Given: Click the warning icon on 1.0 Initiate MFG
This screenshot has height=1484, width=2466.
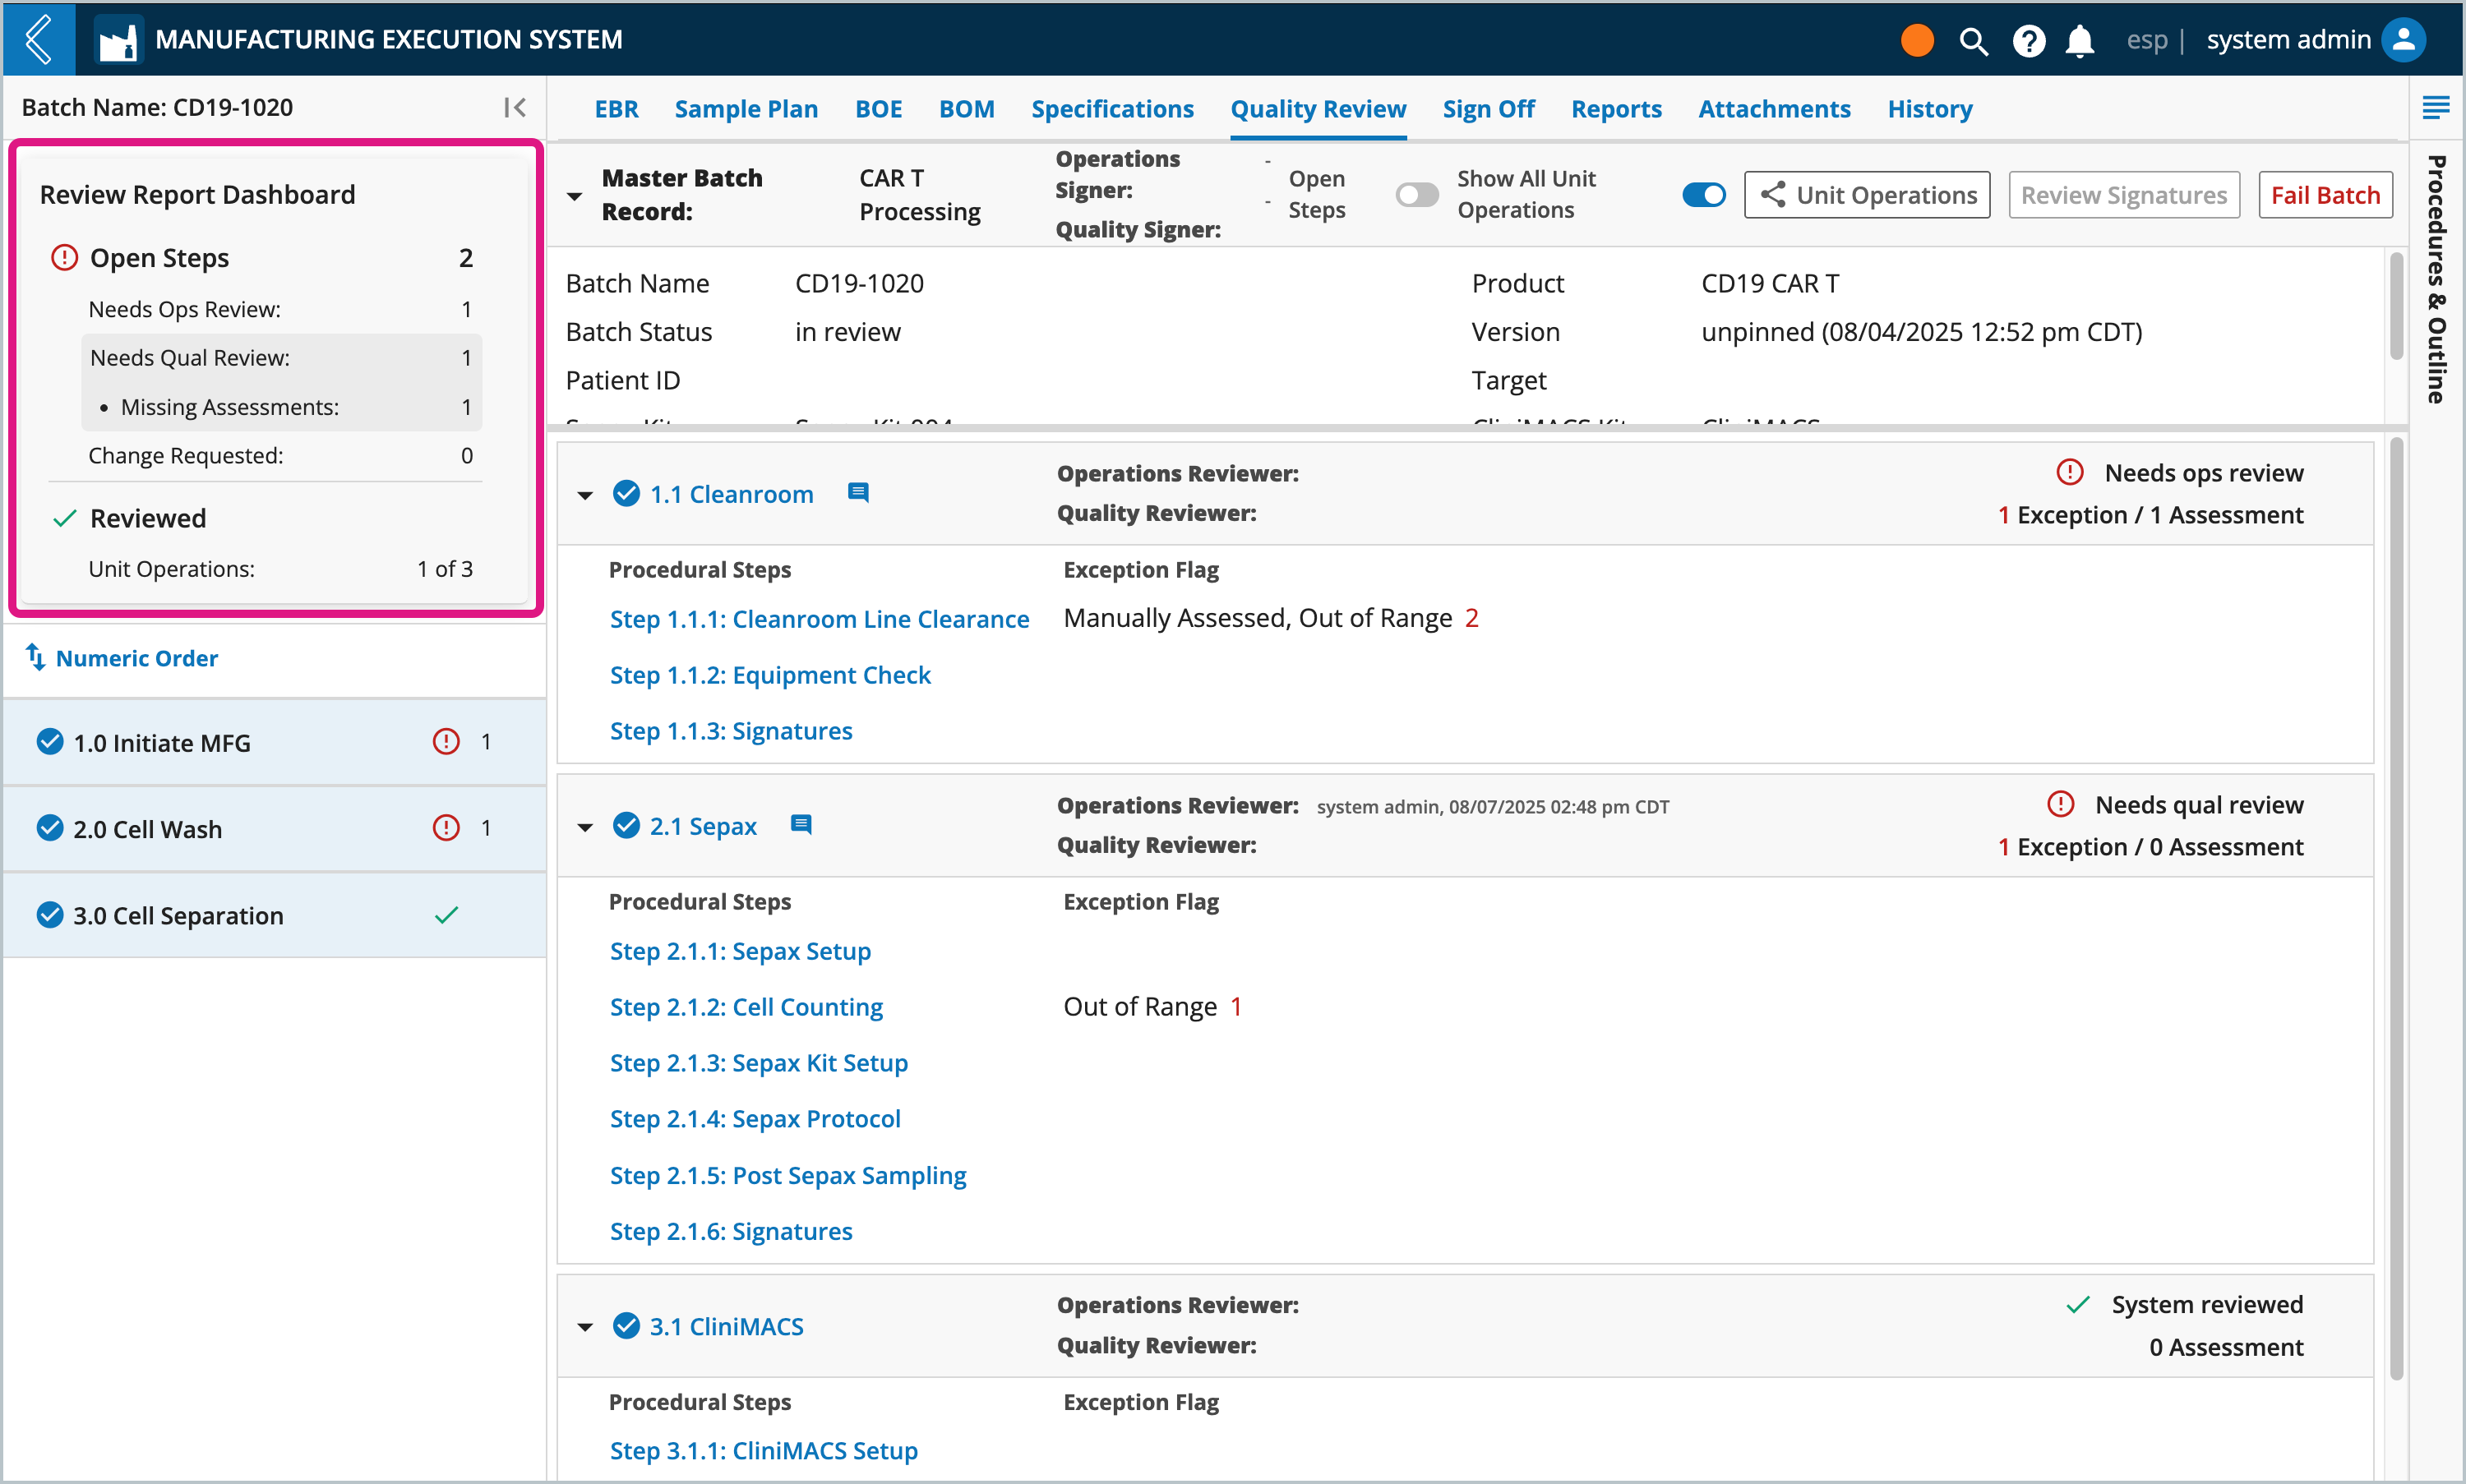Looking at the screenshot, I should 446,741.
